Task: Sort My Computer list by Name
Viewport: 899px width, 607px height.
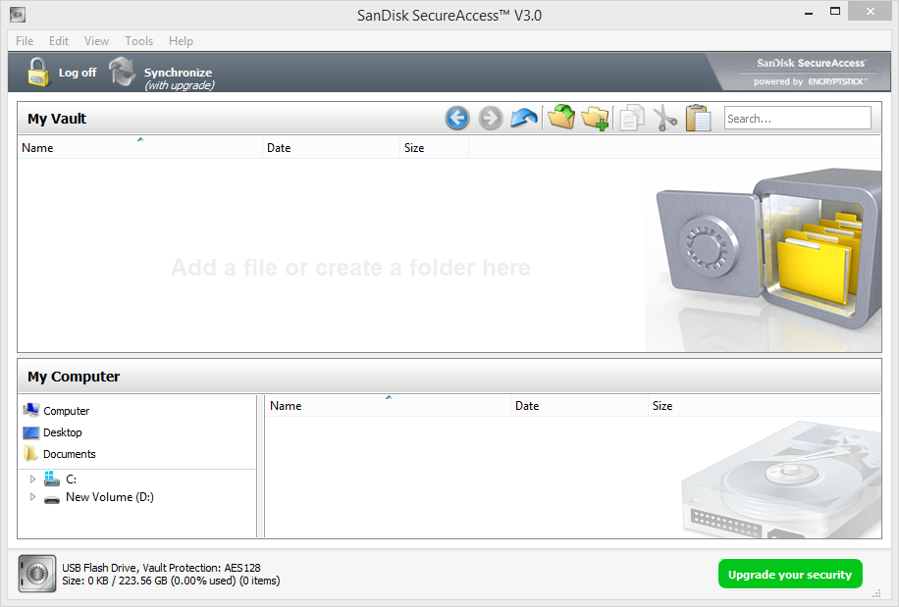Action: tap(388, 405)
